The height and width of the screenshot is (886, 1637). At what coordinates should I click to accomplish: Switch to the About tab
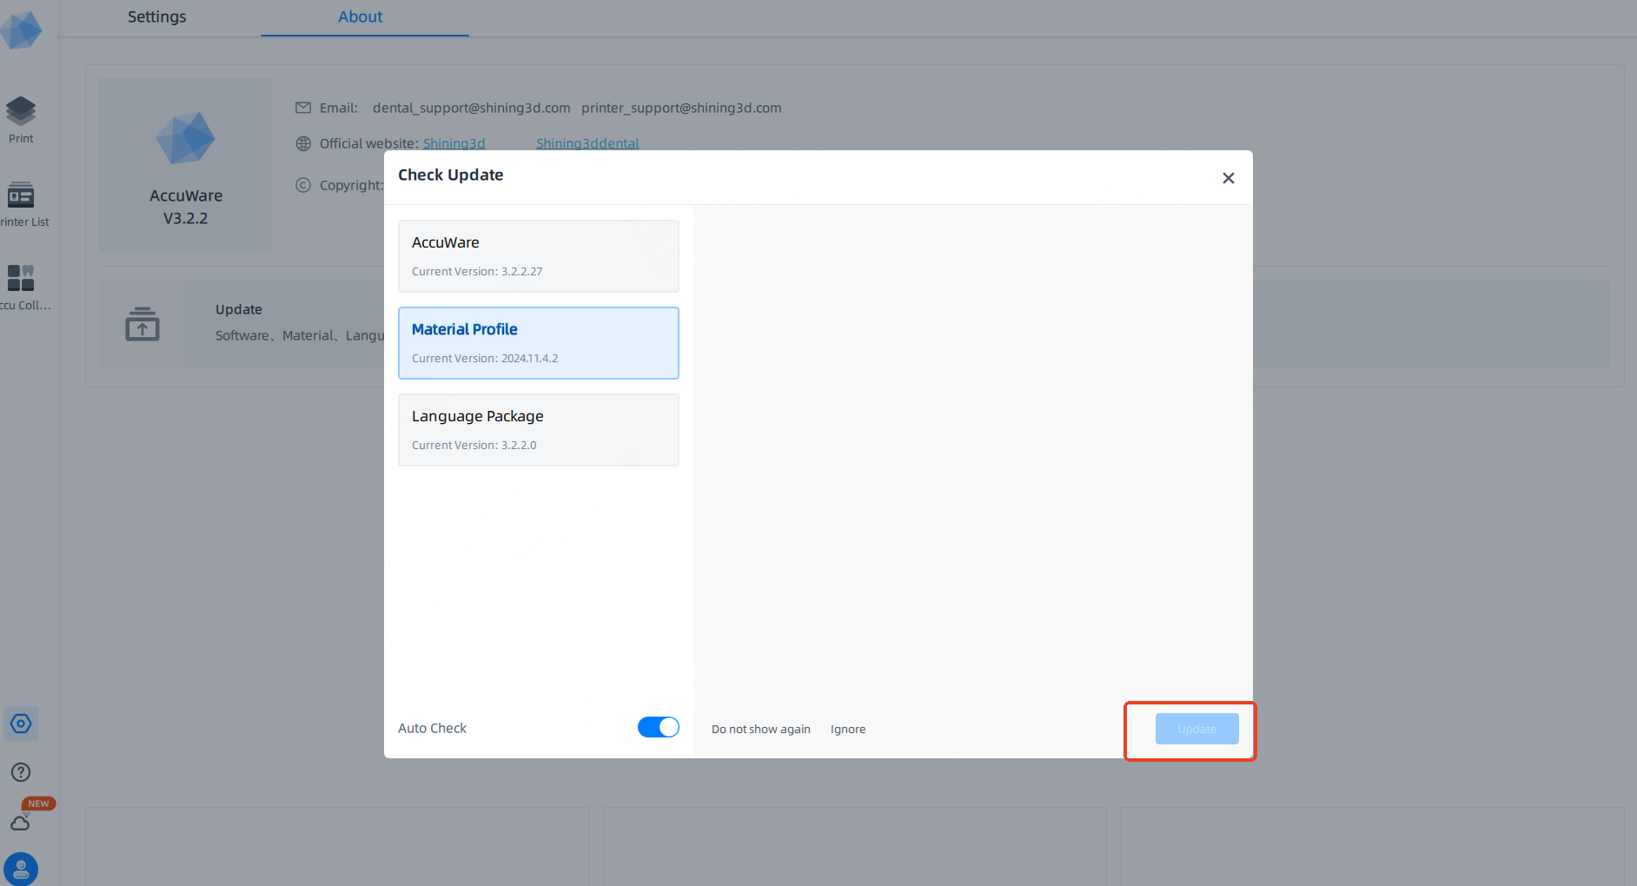point(361,17)
